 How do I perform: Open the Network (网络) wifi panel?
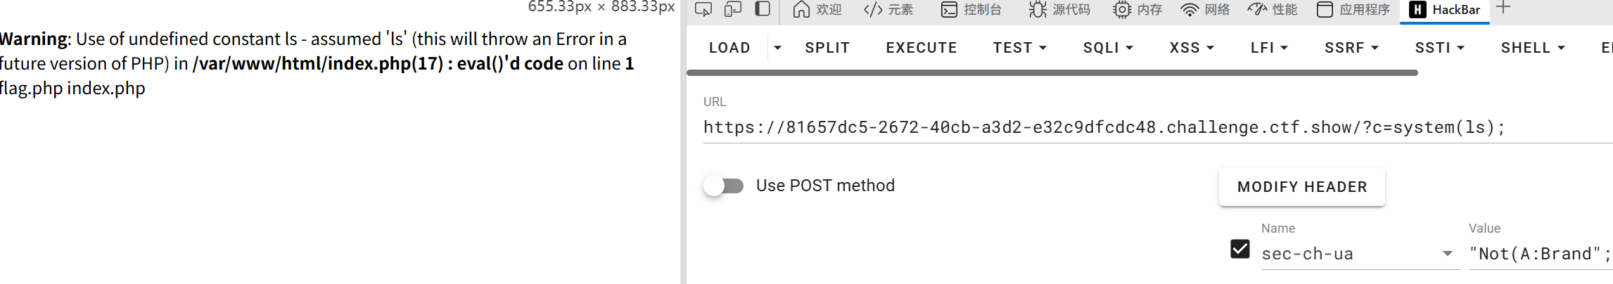pyautogui.click(x=1205, y=10)
